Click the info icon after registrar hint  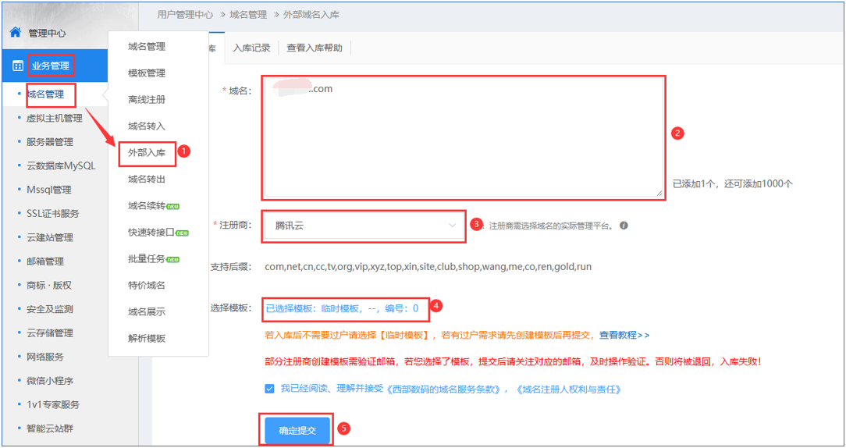click(624, 226)
